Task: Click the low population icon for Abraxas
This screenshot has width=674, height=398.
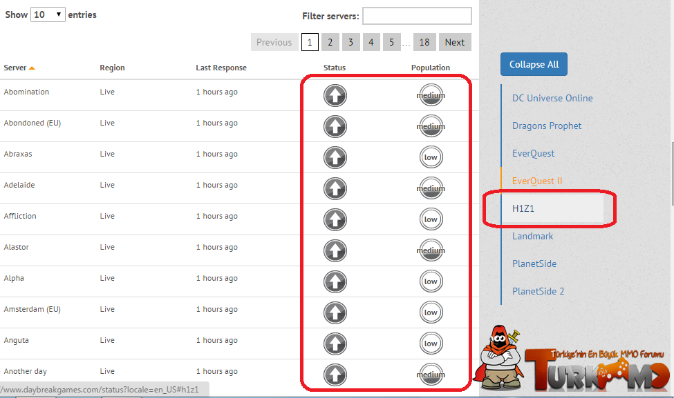Action: point(431,157)
